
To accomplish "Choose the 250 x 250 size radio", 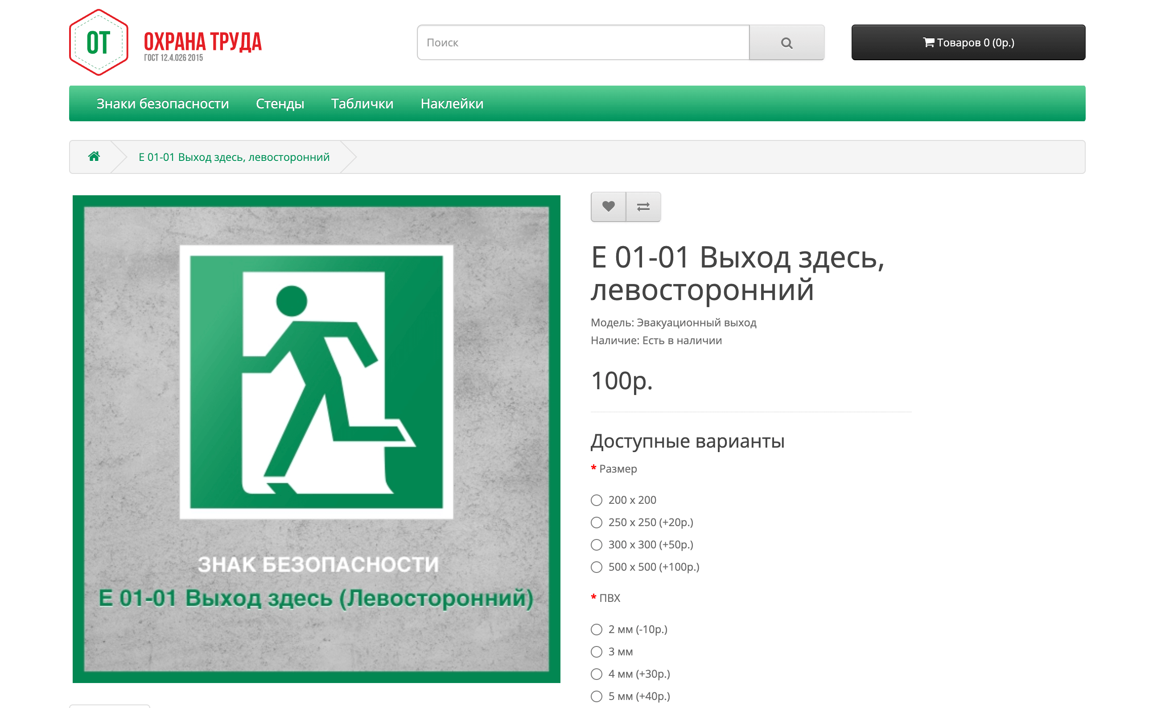I will (x=597, y=522).
